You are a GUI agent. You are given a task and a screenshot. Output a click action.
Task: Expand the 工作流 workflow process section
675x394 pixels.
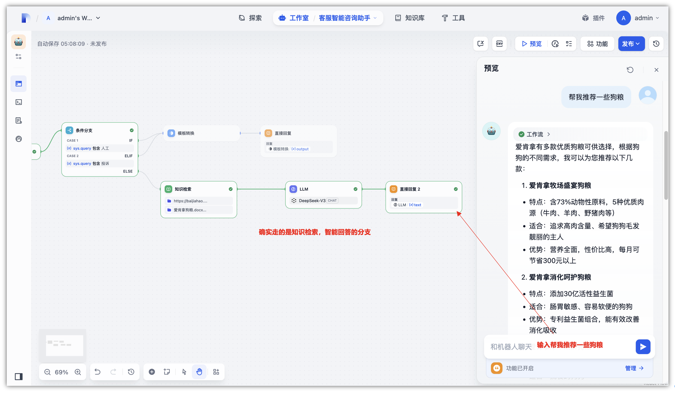535,134
